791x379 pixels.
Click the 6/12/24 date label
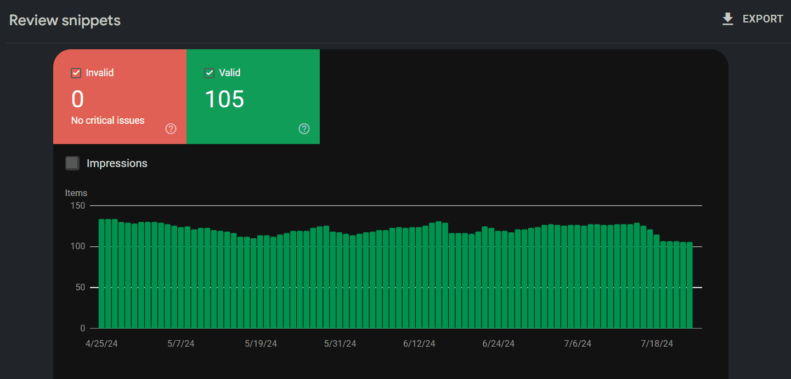419,343
